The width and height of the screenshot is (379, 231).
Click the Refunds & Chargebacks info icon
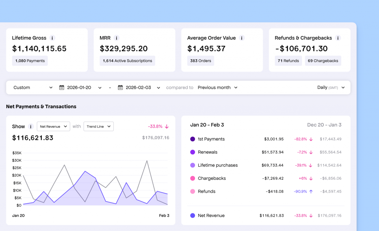point(337,38)
